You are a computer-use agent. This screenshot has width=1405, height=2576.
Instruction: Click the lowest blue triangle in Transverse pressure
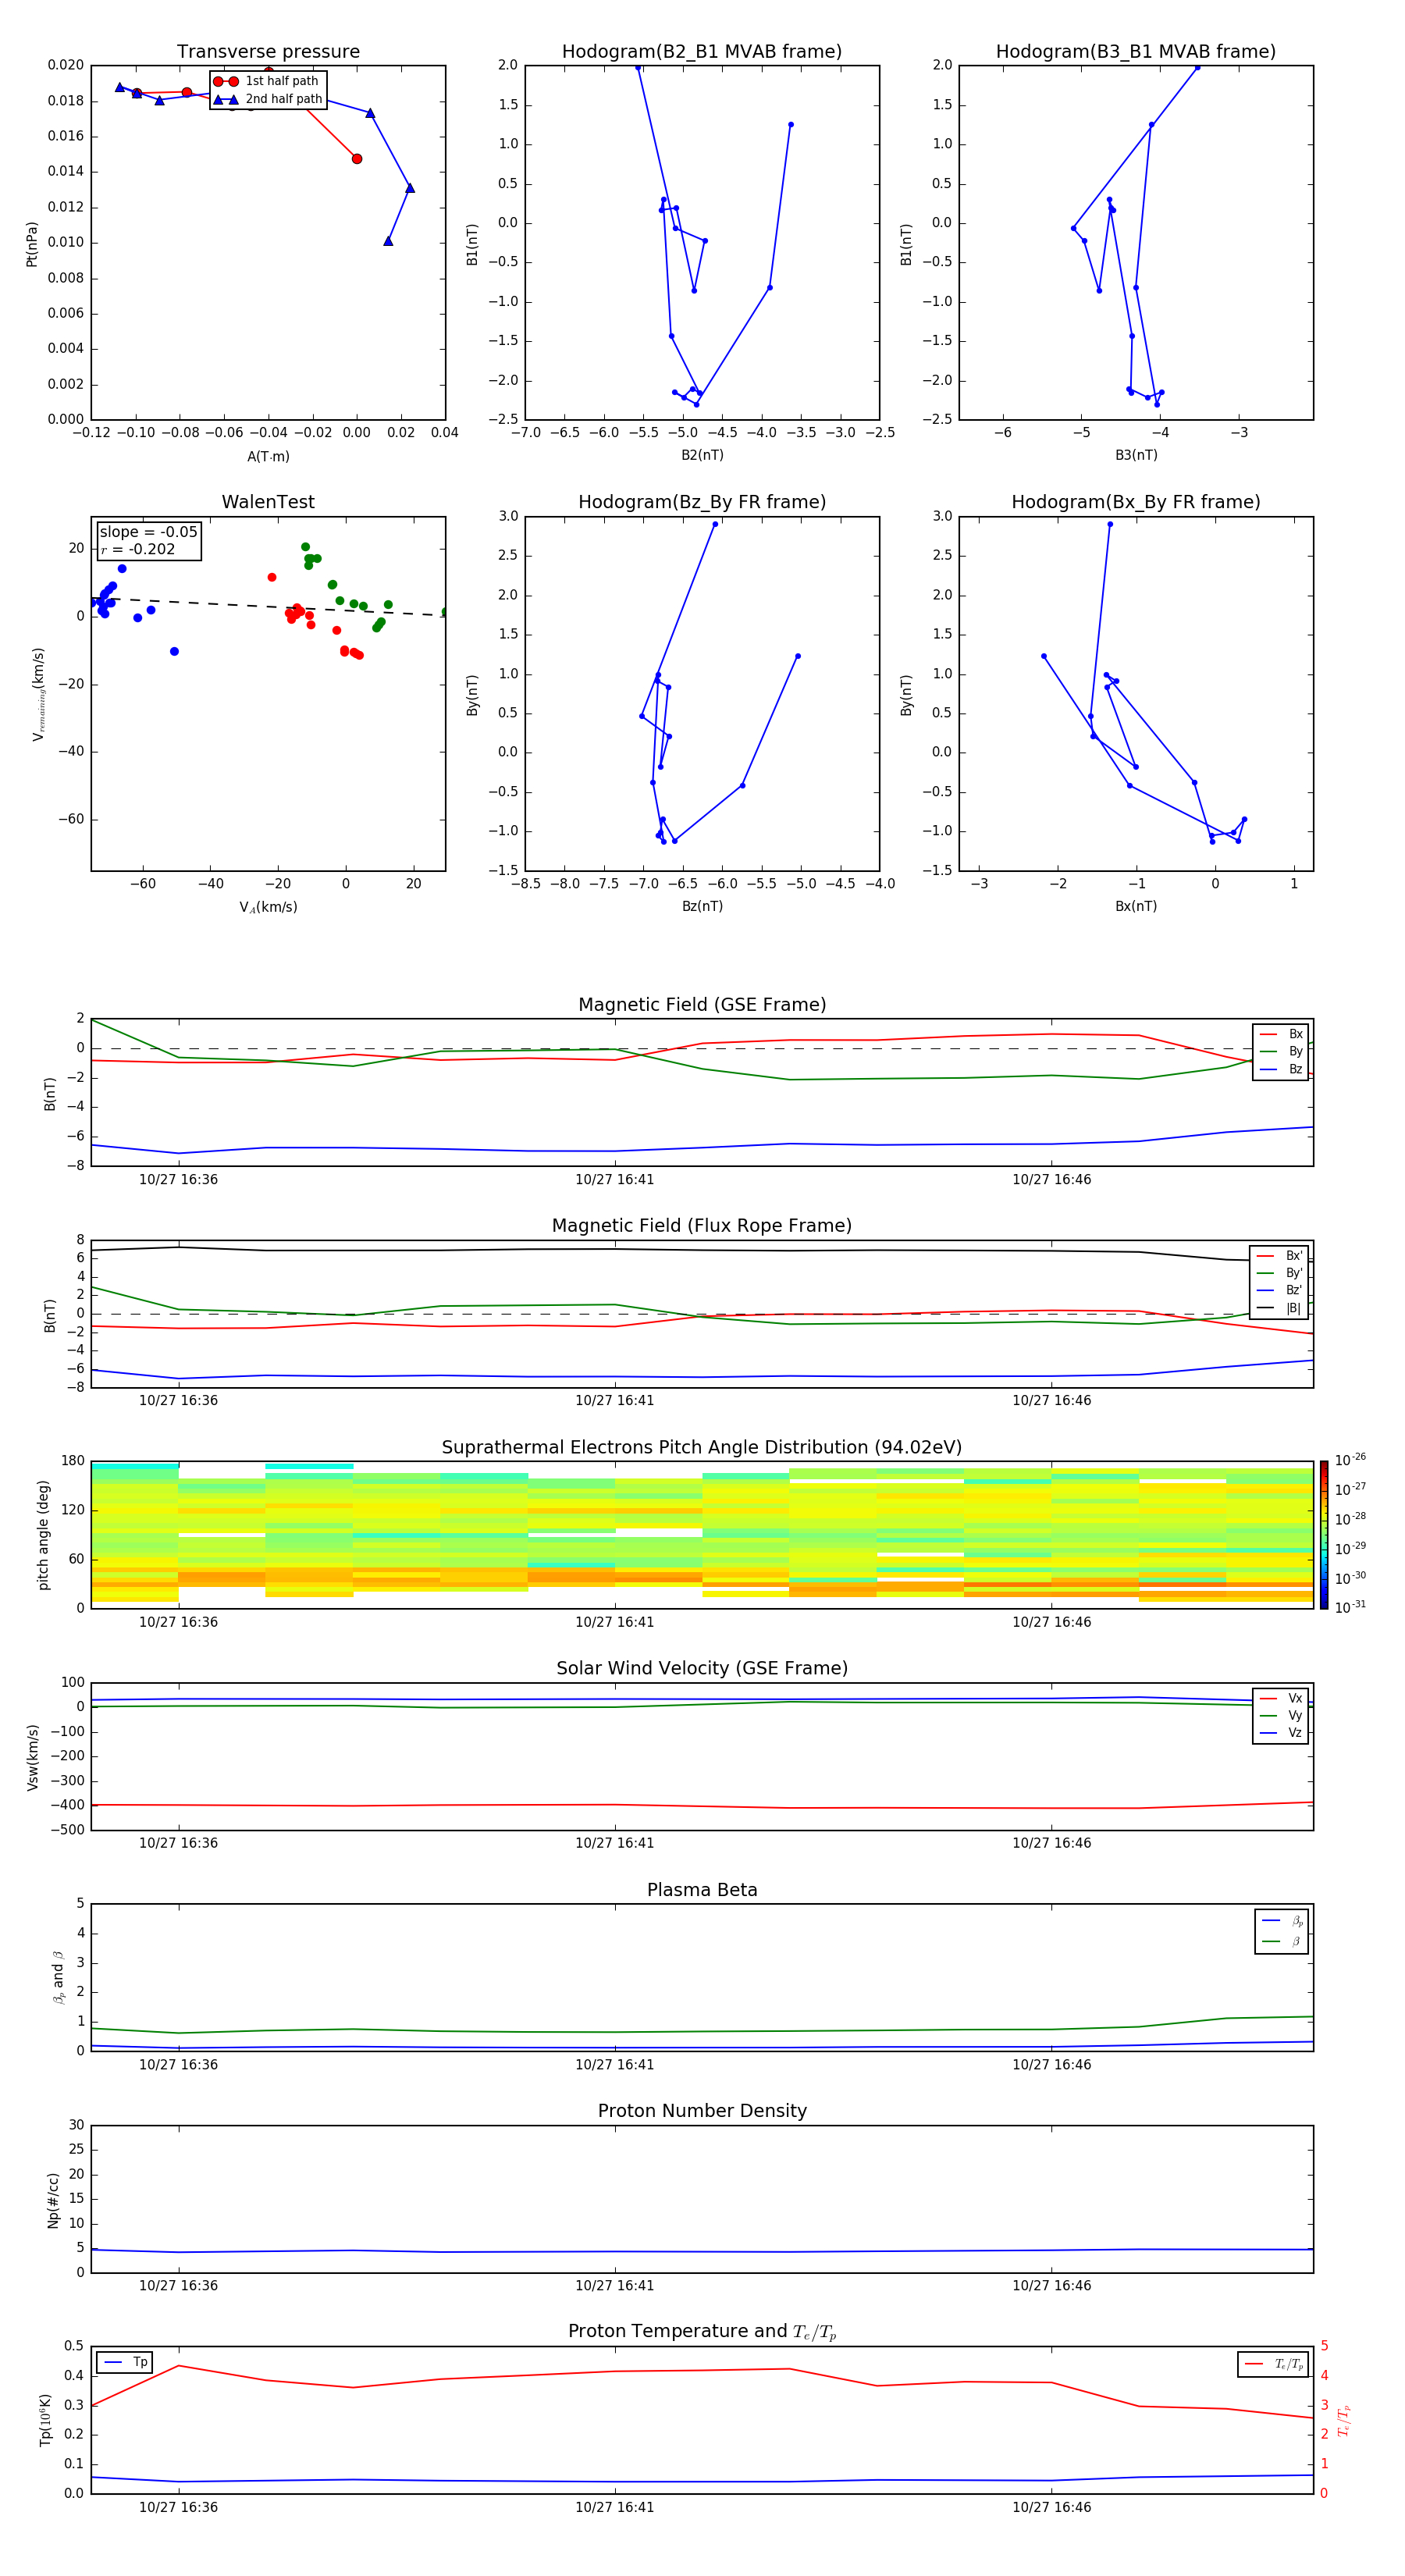pyautogui.click(x=388, y=241)
